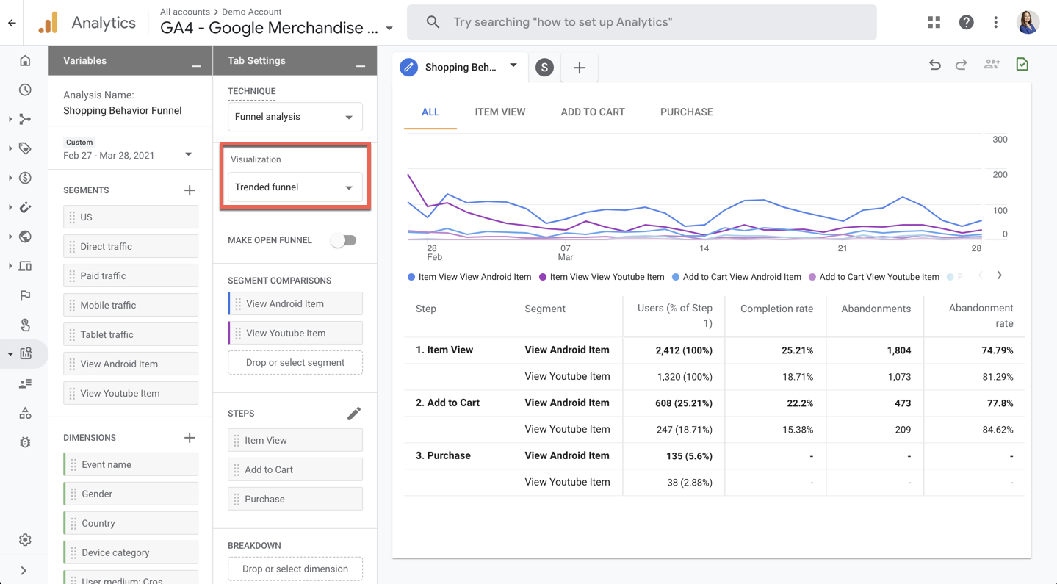Open the Acquisition icon in sidebar
The width and height of the screenshot is (1057, 584).
pos(25,119)
